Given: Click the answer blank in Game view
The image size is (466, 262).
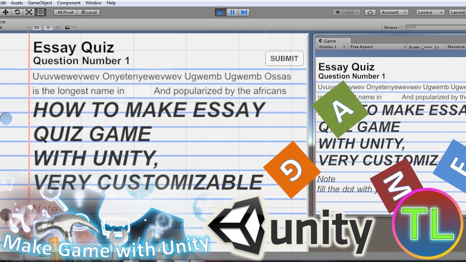Looking at the screenshot, I should (391, 97).
